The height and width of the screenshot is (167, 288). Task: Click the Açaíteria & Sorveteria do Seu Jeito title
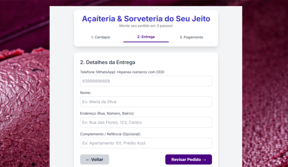(x=146, y=19)
